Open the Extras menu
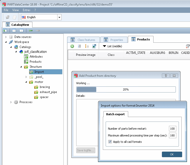The height and width of the screenshot is (165, 190). tap(27, 10)
